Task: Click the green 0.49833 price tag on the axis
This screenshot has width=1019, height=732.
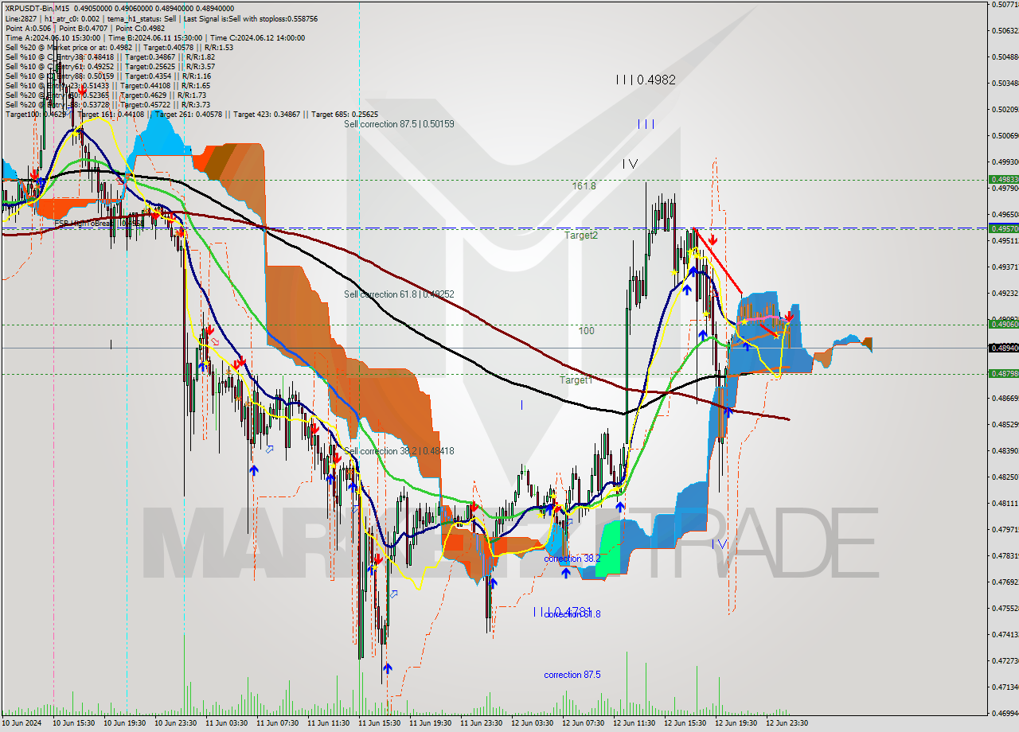Action: [1003, 180]
